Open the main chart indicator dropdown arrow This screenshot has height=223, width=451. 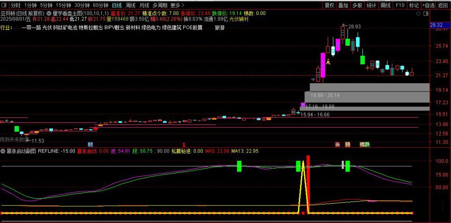click(x=48, y=14)
